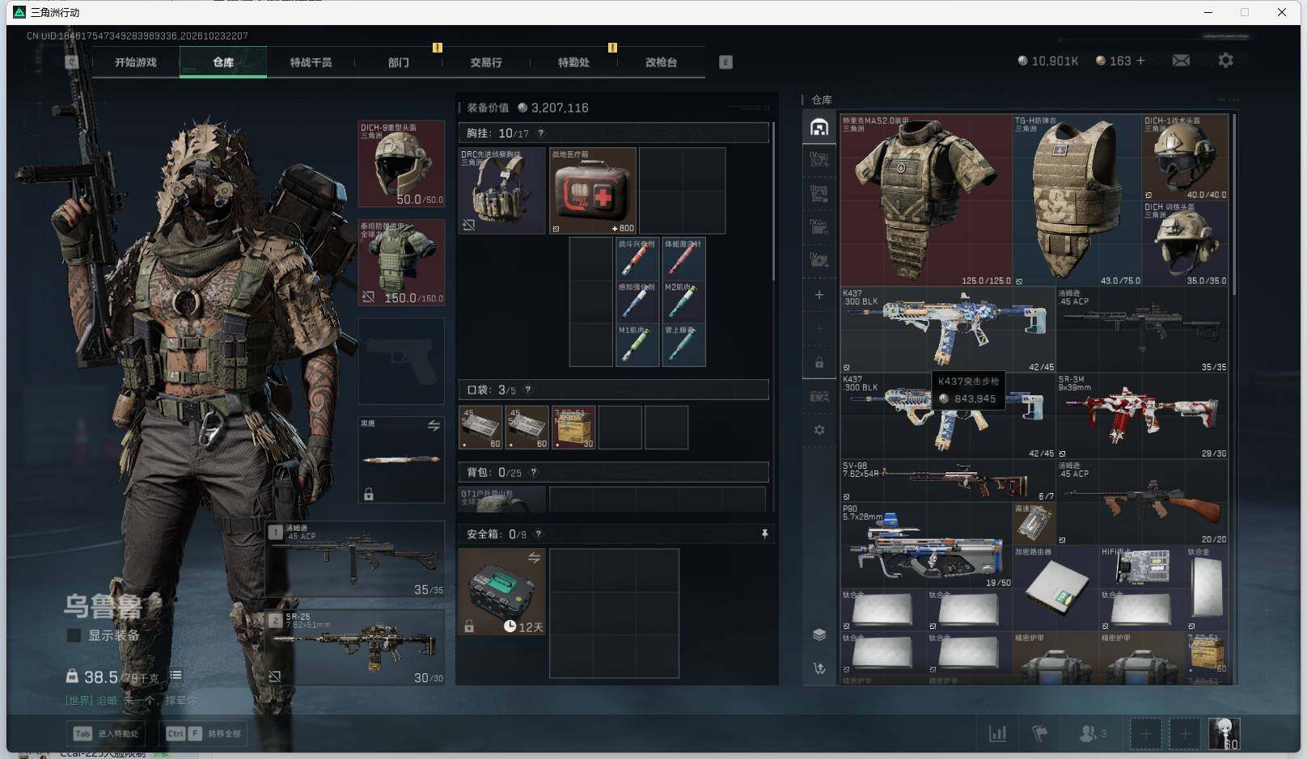Click the warehouse sidebar plus to add container
1307x759 pixels.
(x=819, y=295)
